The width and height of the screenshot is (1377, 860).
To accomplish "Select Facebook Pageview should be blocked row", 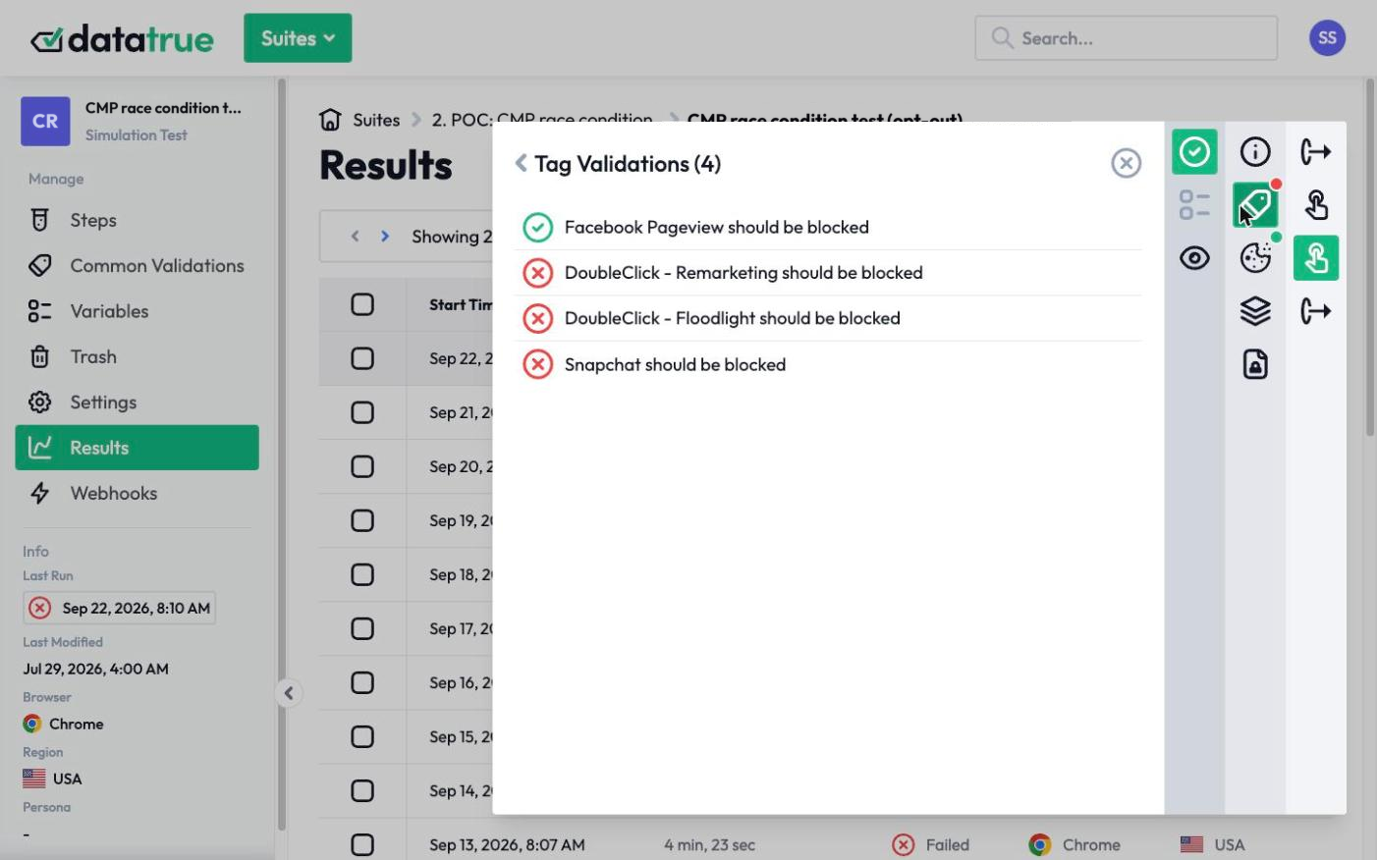I will pos(828,227).
